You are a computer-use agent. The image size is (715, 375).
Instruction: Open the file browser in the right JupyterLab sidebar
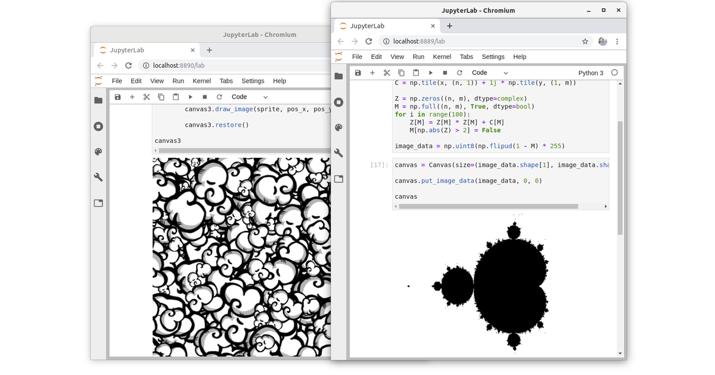[338, 76]
